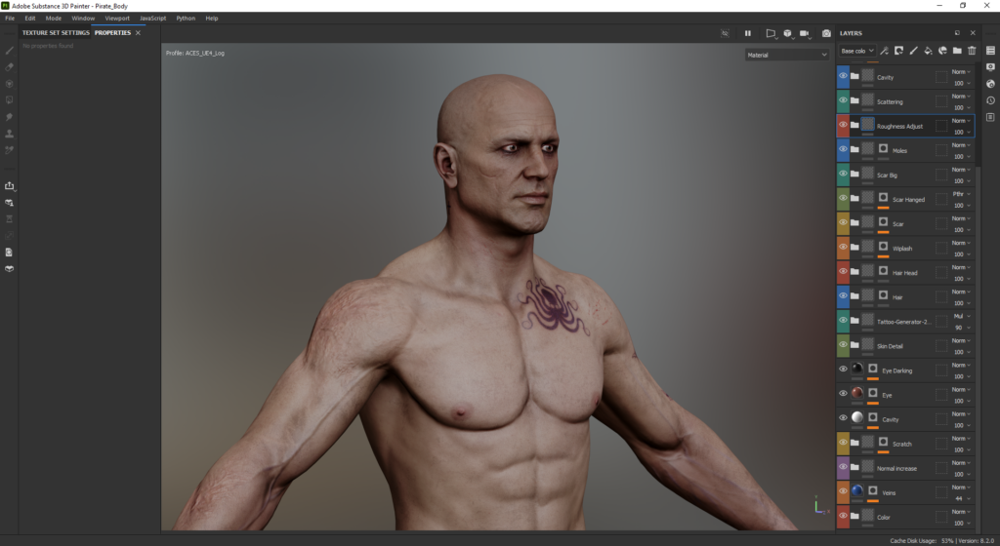The image size is (1000, 546).
Task: Open blend mode dropdown for Moles layer
Action: pyautogui.click(x=961, y=145)
